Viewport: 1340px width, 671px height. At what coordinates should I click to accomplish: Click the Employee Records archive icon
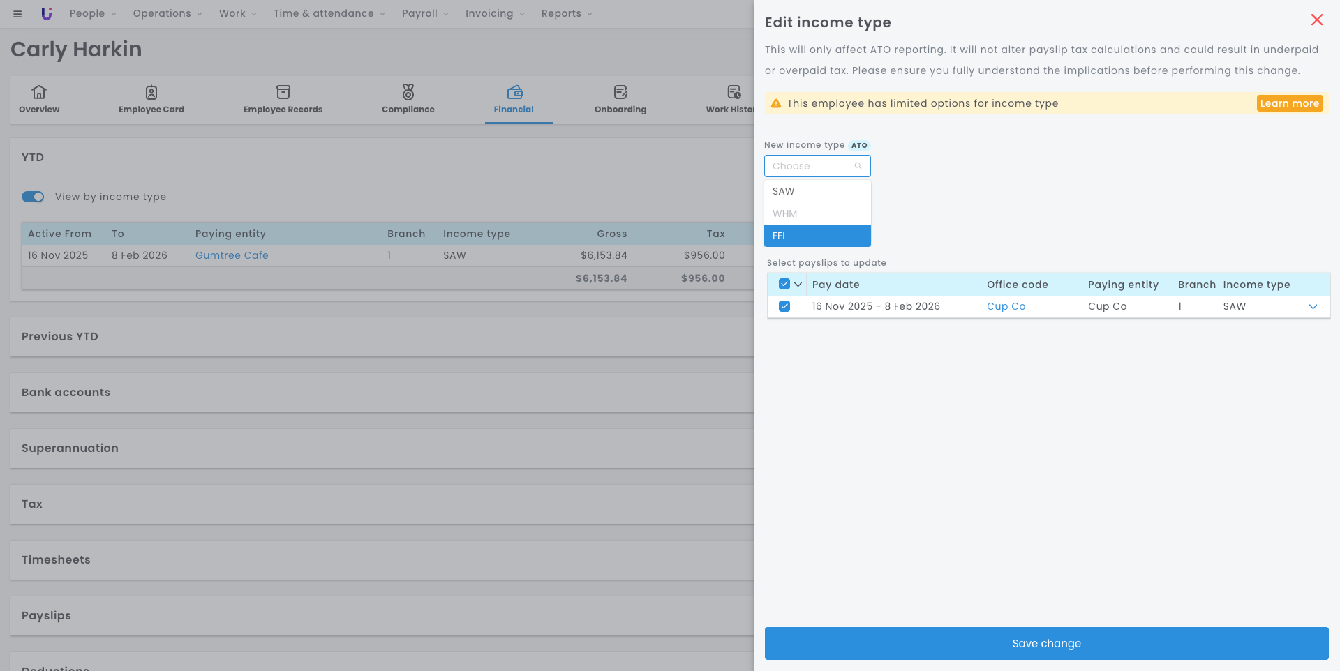(283, 92)
